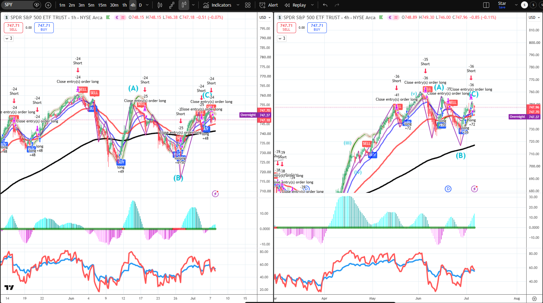This screenshot has width=543, height=303.
Task: Switch to the 5m timeframe
Action: 91,5
